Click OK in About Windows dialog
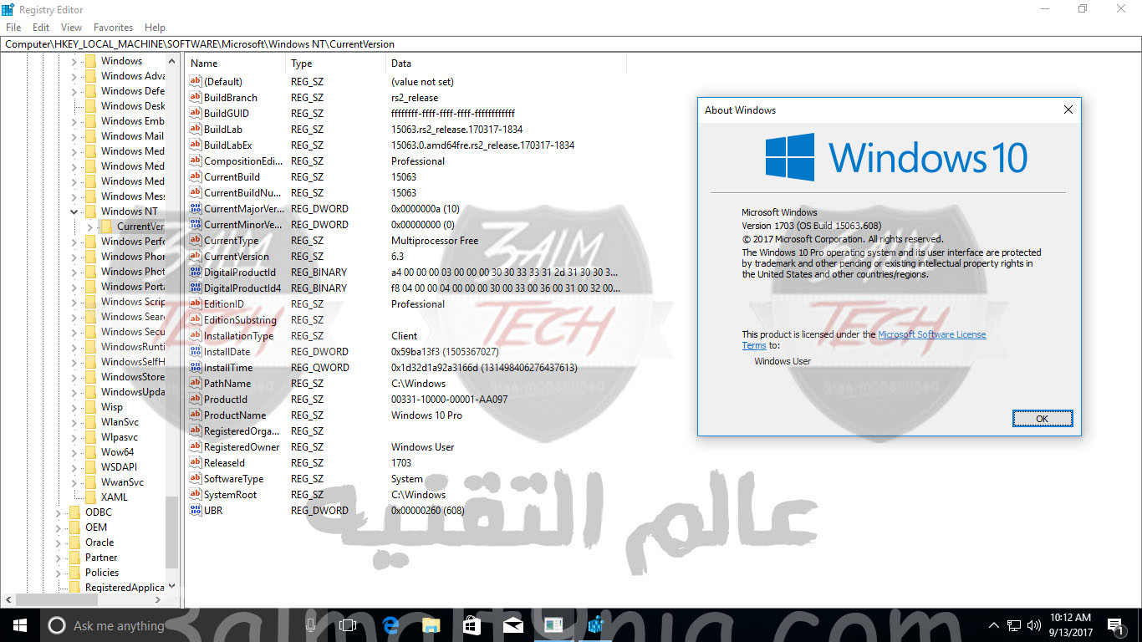This screenshot has width=1142, height=642. pos(1042,419)
